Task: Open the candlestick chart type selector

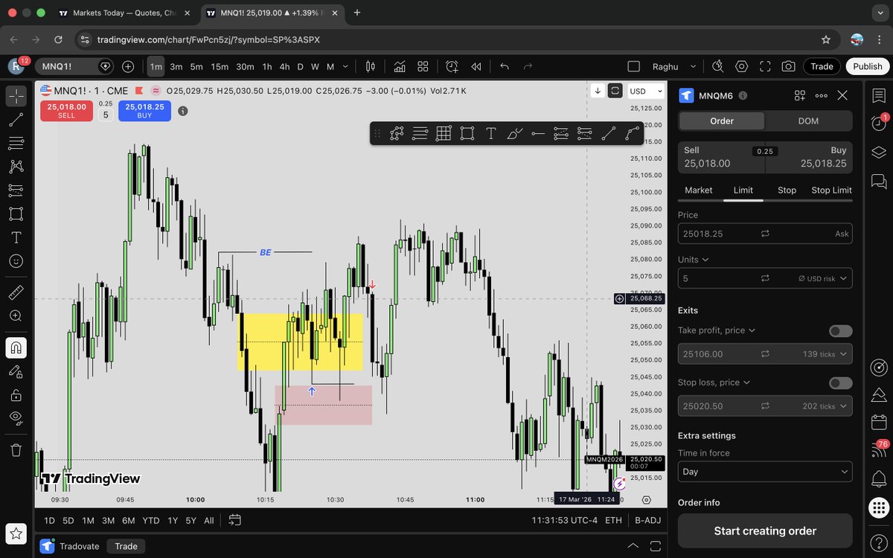Action: (371, 66)
